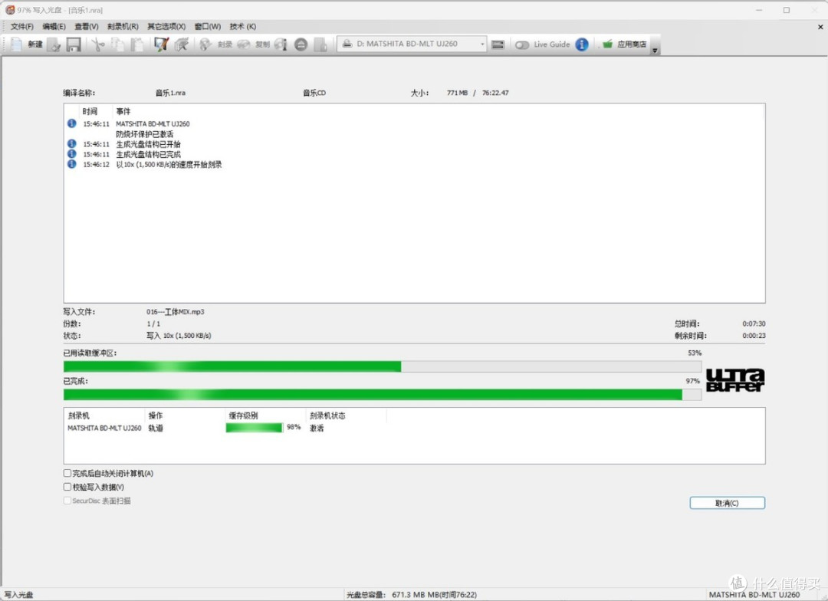
Task: Click the 激活 status cell
Action: (317, 429)
